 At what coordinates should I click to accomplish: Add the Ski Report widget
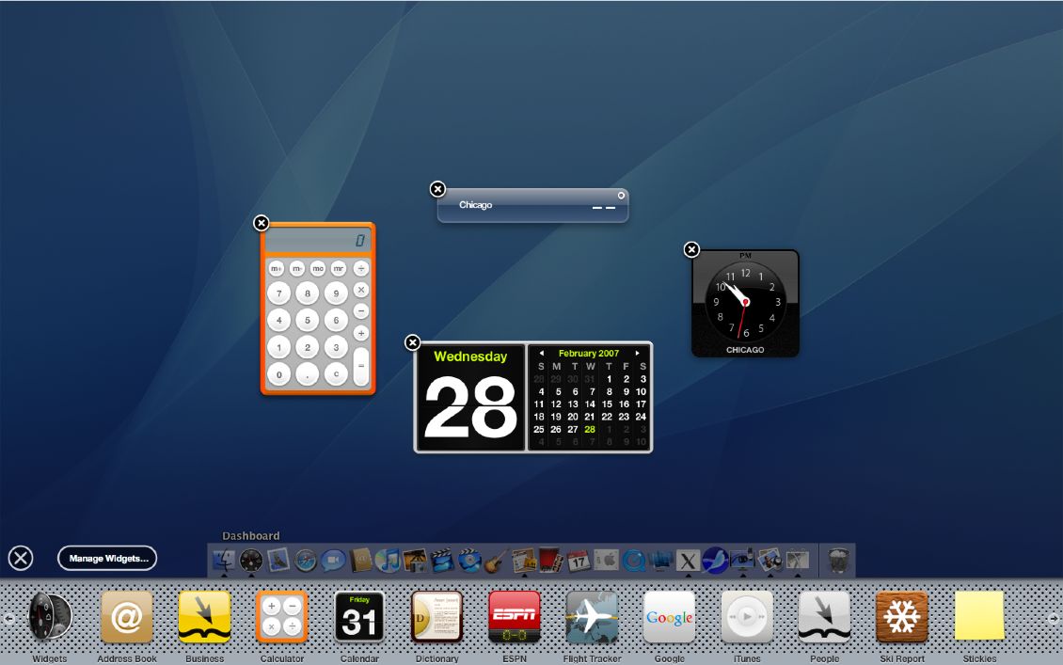coord(901,616)
